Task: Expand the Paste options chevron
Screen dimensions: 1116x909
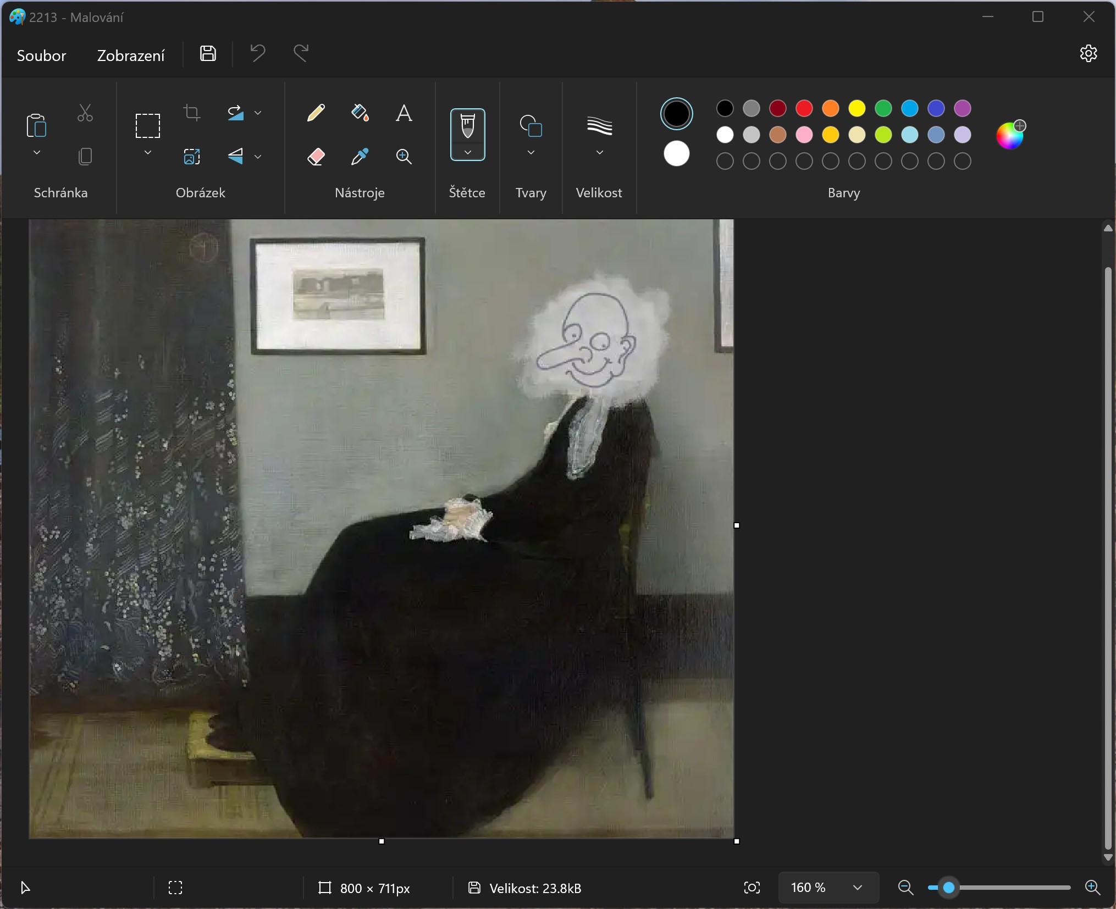Action: 37,152
